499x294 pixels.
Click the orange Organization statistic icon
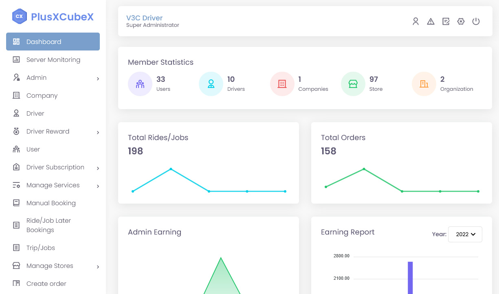tap(424, 84)
